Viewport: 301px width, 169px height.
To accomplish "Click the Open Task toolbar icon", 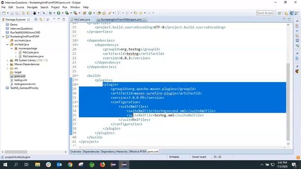I will point(104,13).
